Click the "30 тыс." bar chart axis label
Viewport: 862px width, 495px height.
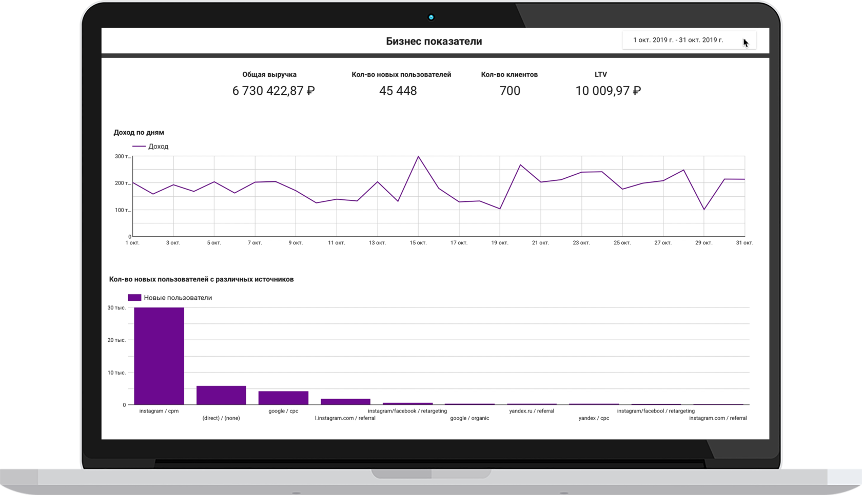pos(116,308)
